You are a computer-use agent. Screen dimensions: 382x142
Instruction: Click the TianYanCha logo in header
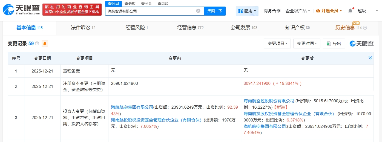[x=21, y=10]
